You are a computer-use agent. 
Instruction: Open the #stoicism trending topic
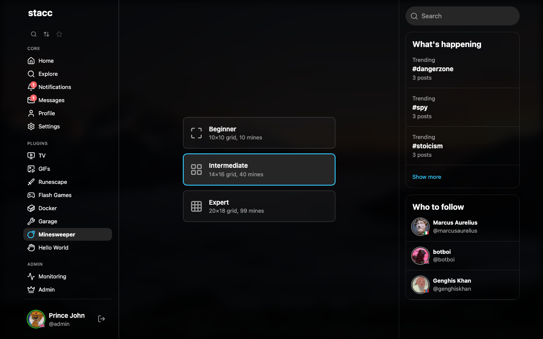428,146
